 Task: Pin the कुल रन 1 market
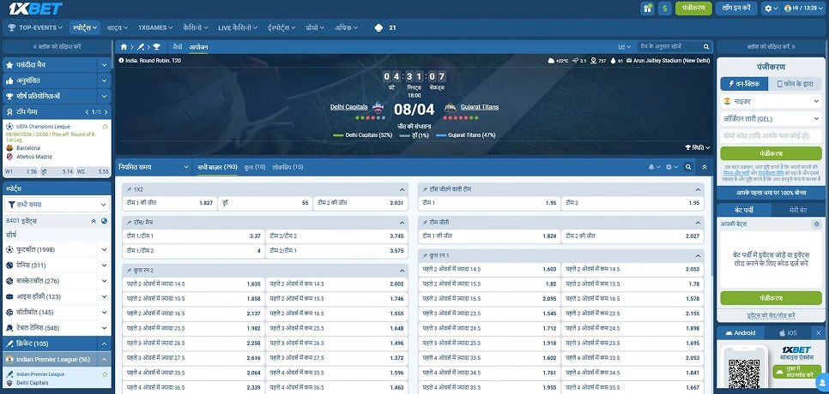[x=425, y=255]
